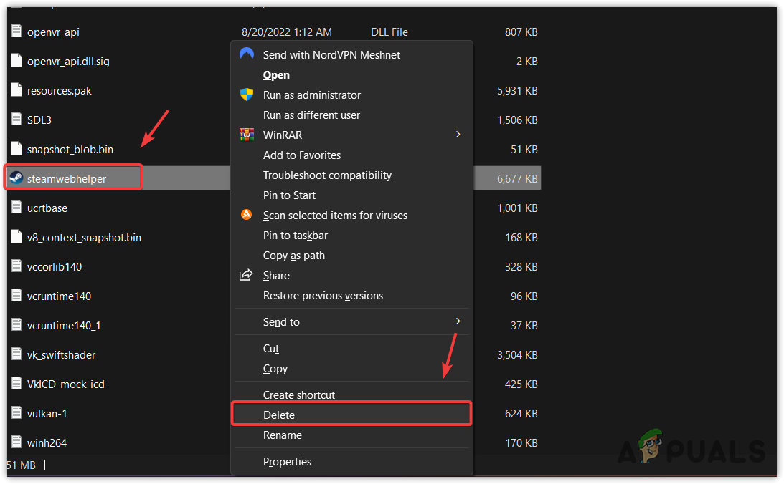The height and width of the screenshot is (484, 784).
Task: Expand the Send to submenu arrow
Action: (458, 321)
